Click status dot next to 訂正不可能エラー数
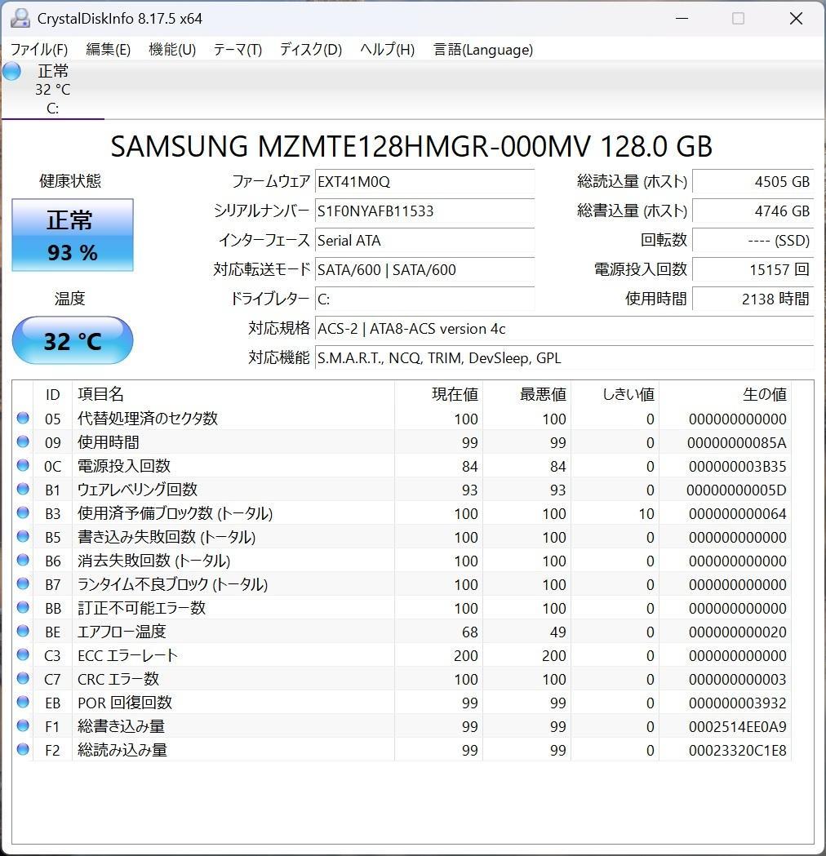Image resolution: width=826 pixels, height=856 pixels. (x=22, y=608)
